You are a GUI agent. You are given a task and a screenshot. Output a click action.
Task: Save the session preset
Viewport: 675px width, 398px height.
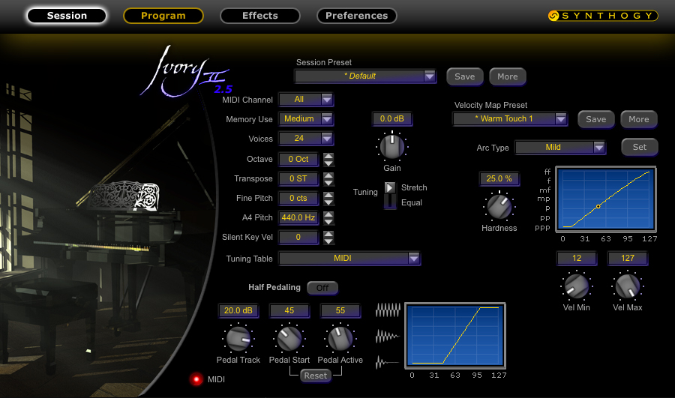465,76
